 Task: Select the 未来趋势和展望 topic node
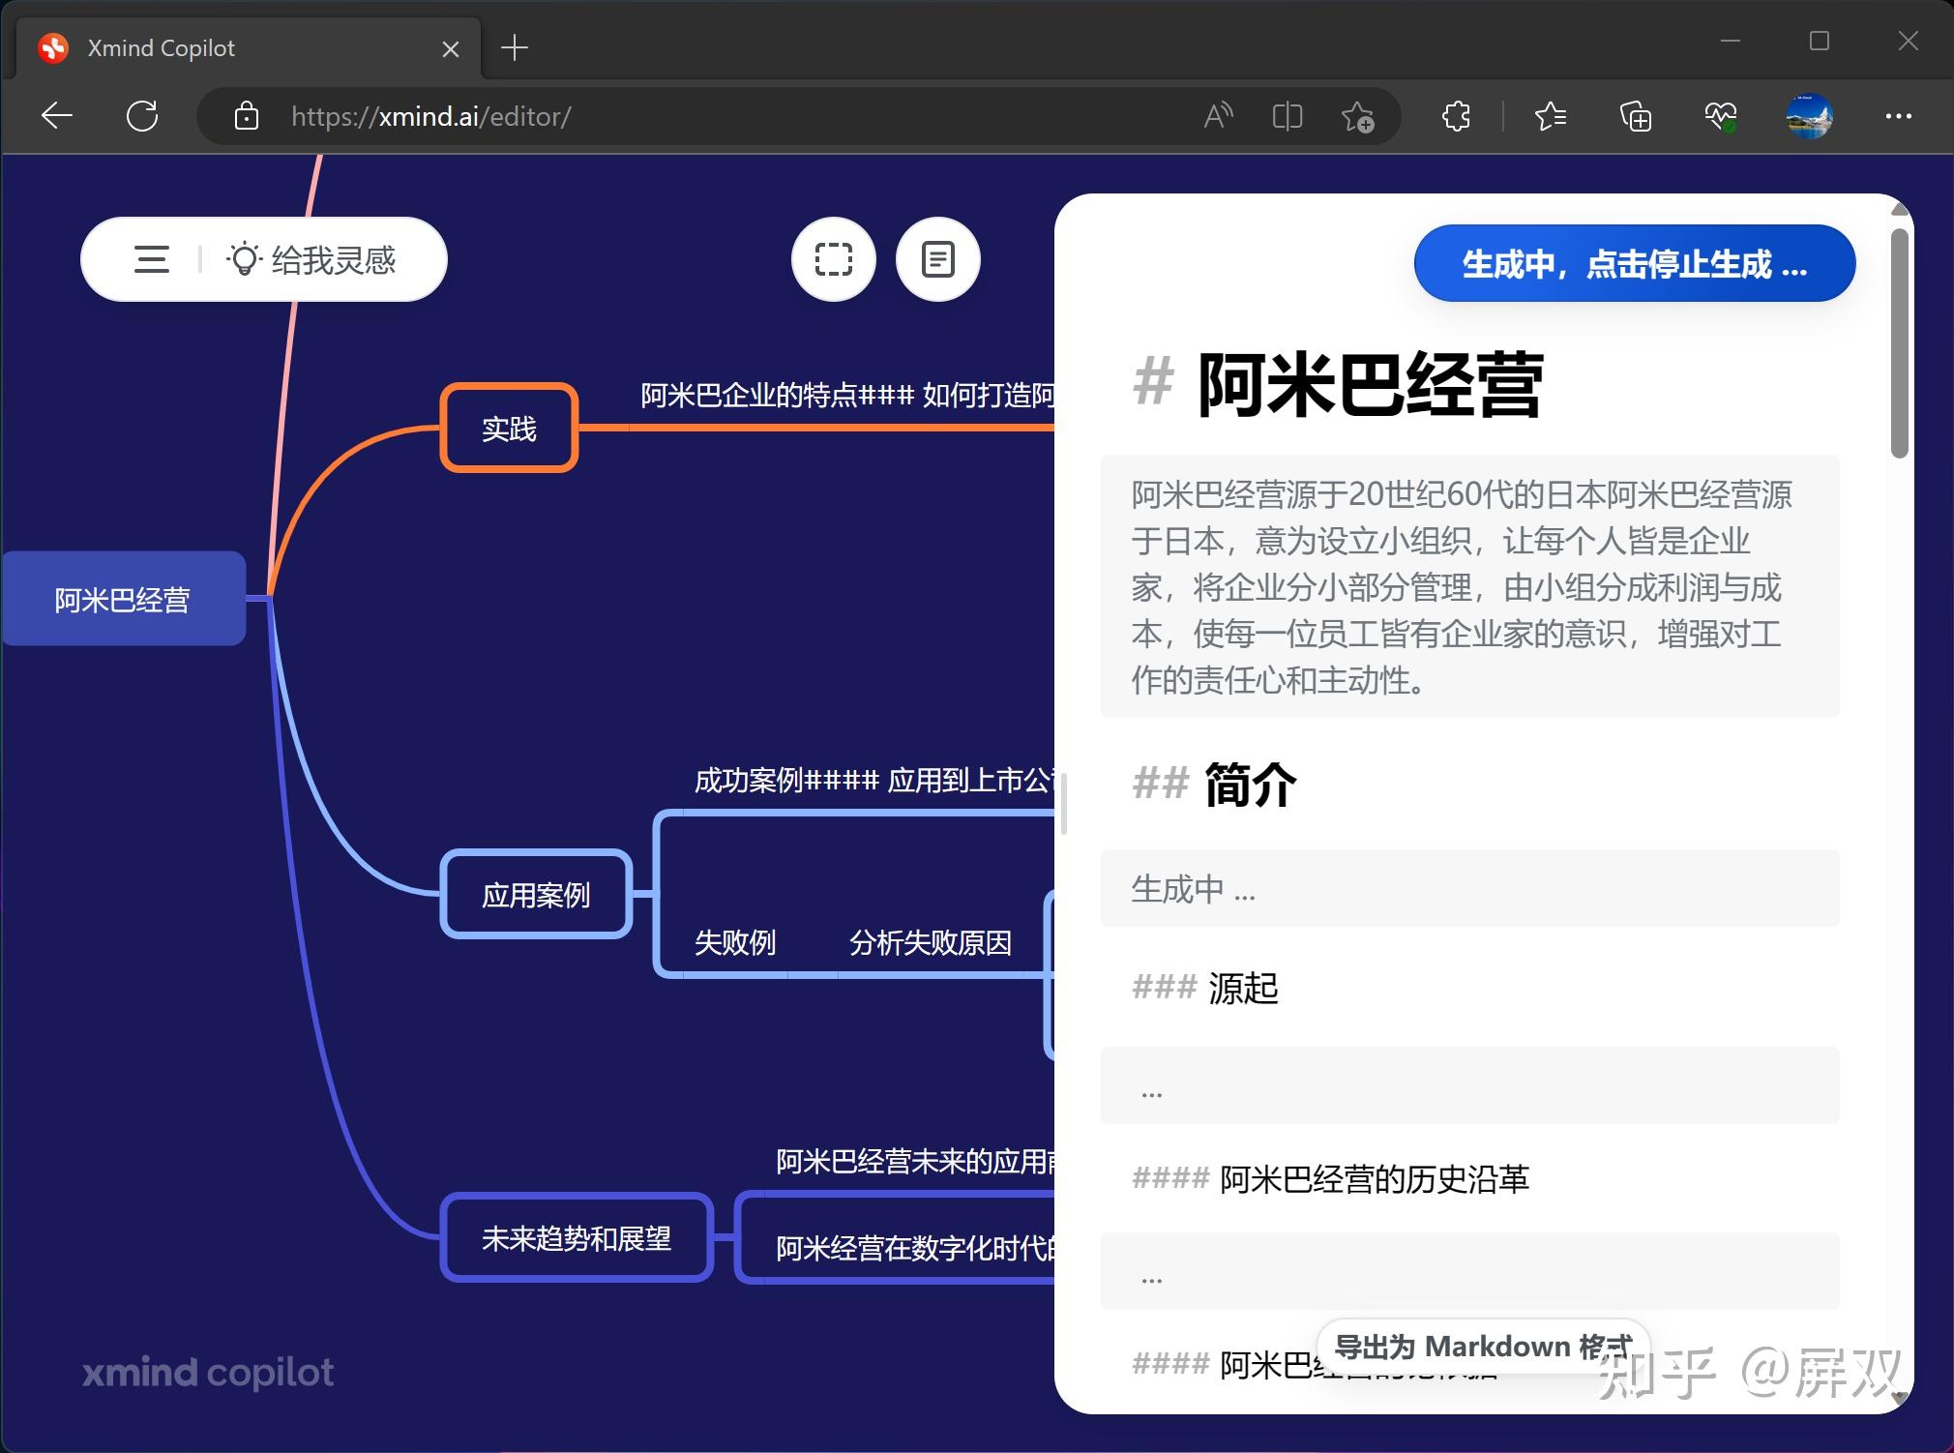coord(577,1238)
